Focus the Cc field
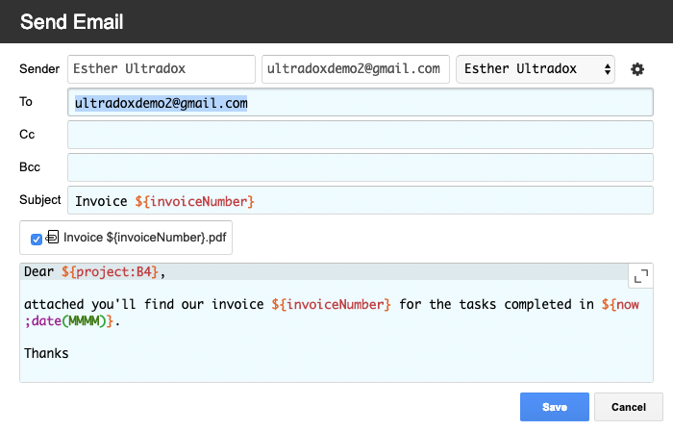This screenshot has width=673, height=431. click(x=361, y=135)
